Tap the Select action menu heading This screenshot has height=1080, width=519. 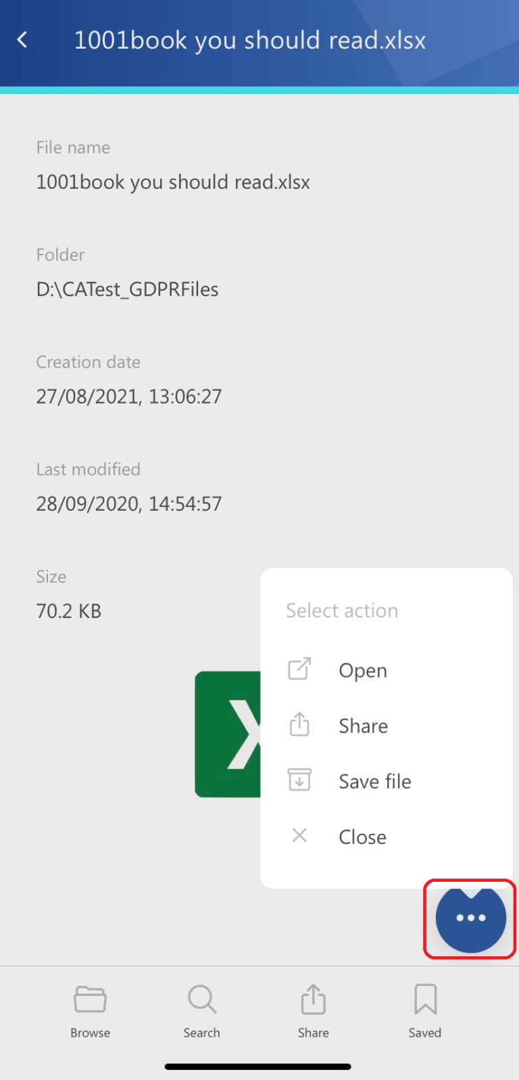(342, 610)
